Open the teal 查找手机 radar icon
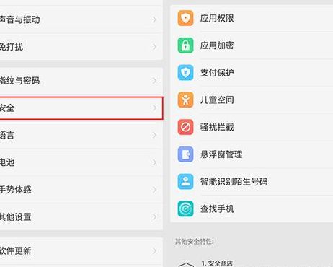 point(185,209)
